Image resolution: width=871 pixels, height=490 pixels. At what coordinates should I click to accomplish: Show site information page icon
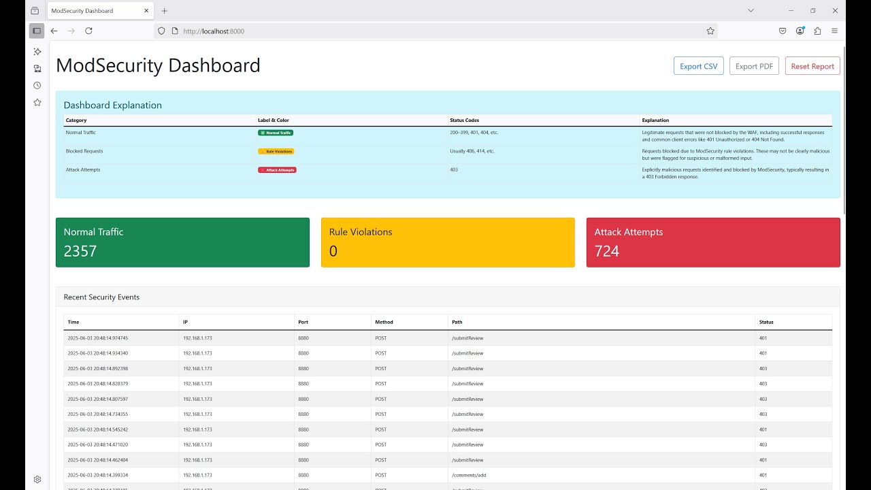(x=174, y=31)
